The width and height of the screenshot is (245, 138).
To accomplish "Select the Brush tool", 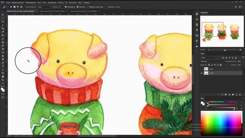I will (3, 39).
